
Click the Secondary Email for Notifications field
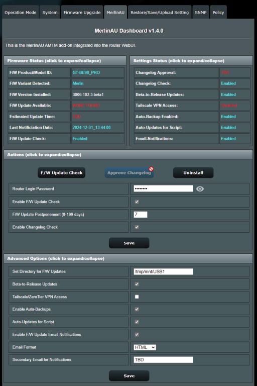(163, 360)
